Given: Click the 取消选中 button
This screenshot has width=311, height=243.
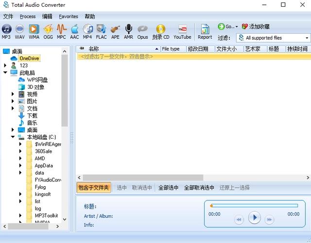Looking at the screenshot, I should pyautogui.click(x=142, y=188).
